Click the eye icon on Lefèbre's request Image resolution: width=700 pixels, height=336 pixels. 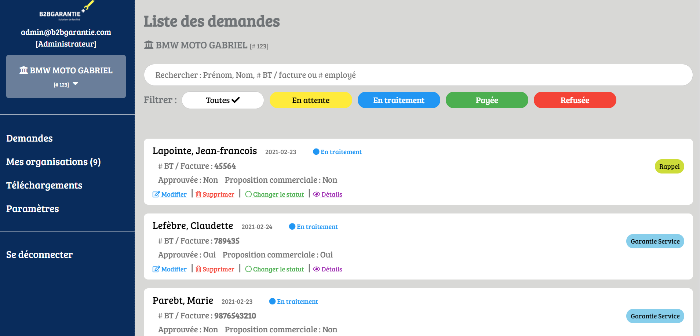[316, 269]
